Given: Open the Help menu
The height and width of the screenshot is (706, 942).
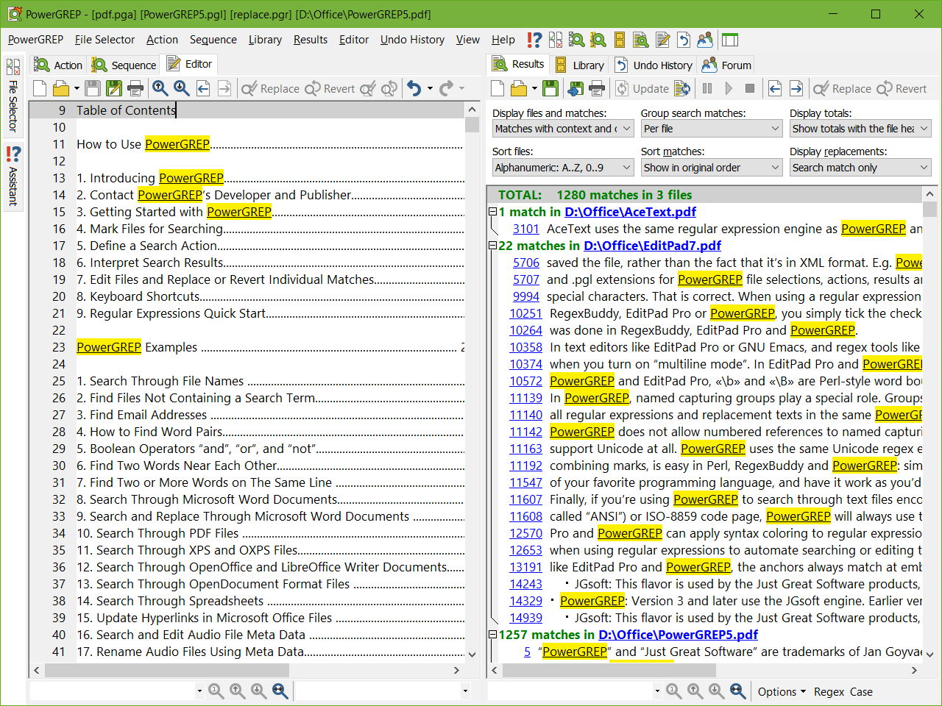Looking at the screenshot, I should pos(503,40).
